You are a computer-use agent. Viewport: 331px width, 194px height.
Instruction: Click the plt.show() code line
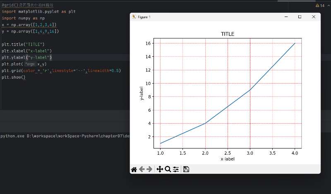[14, 77]
